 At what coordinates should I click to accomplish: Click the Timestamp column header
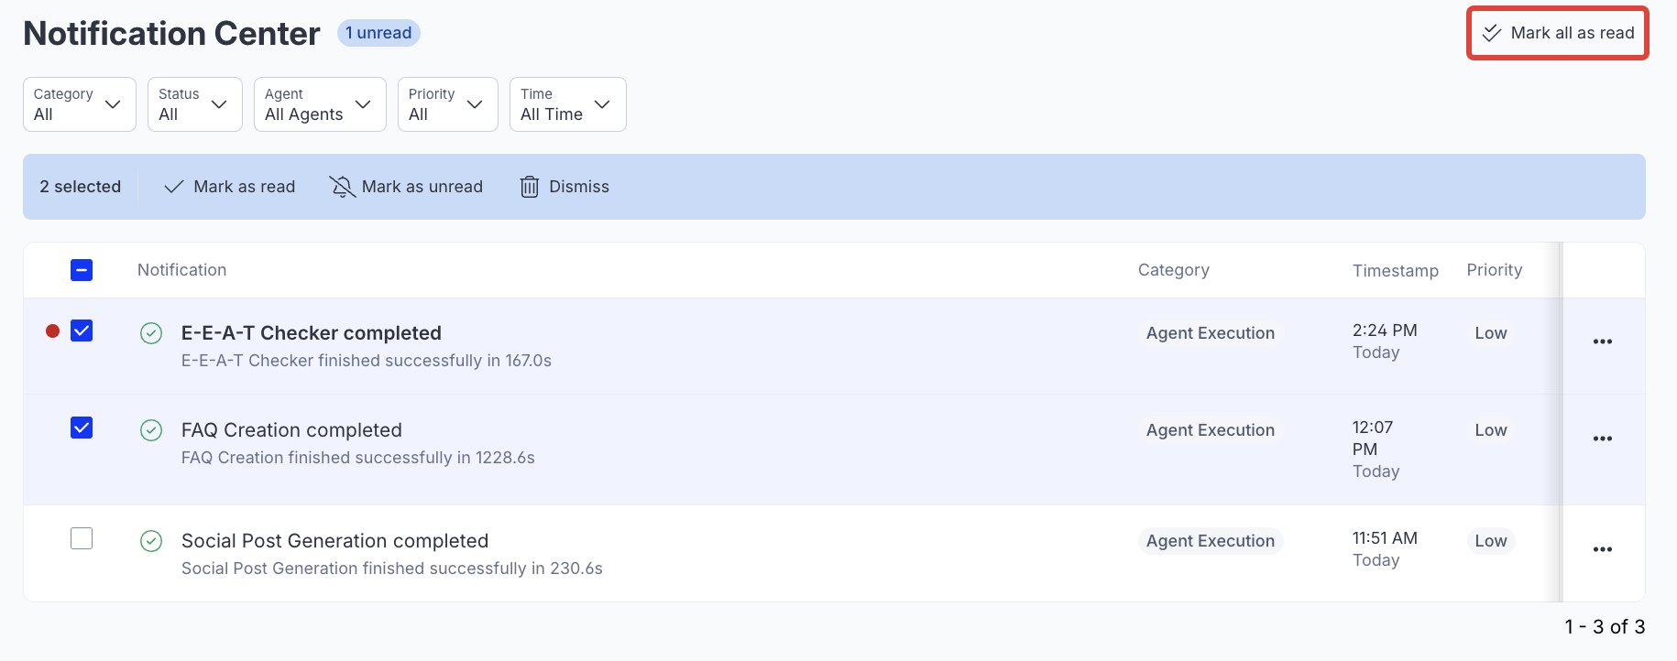tap(1396, 271)
